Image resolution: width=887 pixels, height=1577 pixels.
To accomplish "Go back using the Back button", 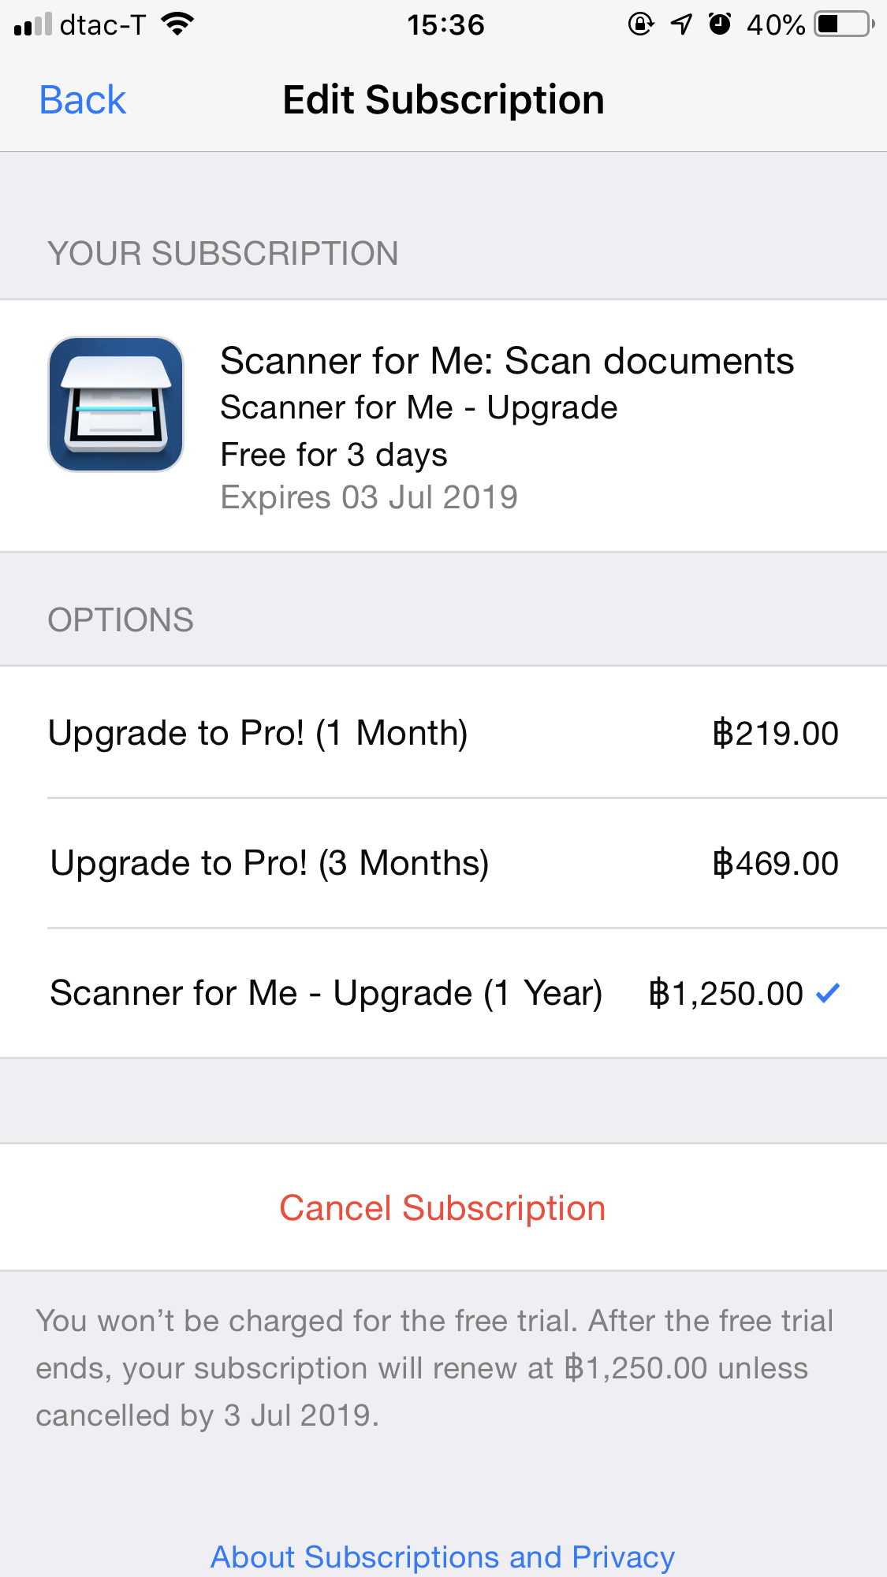I will pyautogui.click(x=83, y=100).
